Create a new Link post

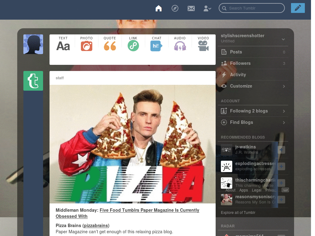[133, 44]
